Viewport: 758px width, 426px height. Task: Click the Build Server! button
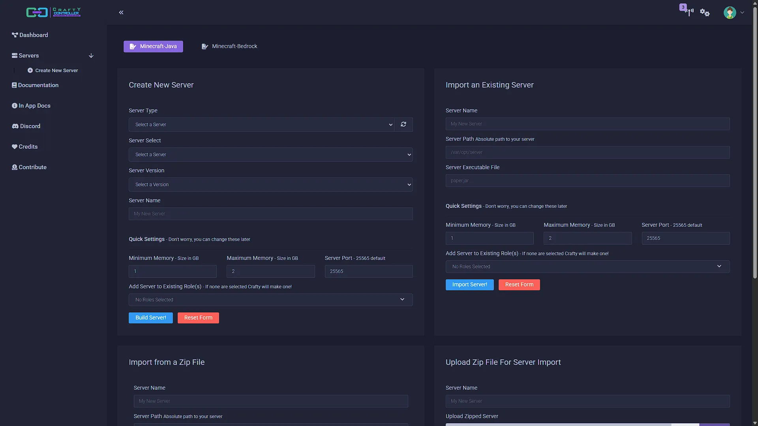pos(151,318)
